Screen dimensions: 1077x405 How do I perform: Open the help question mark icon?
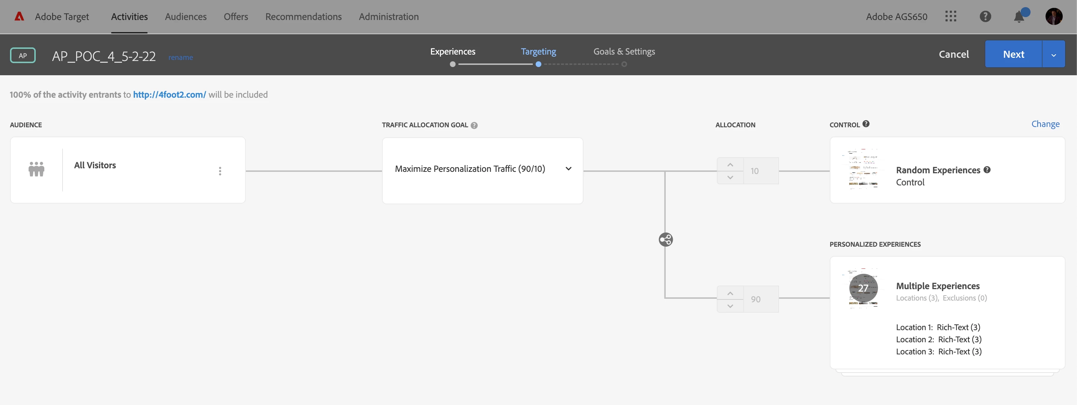pyautogui.click(x=985, y=16)
